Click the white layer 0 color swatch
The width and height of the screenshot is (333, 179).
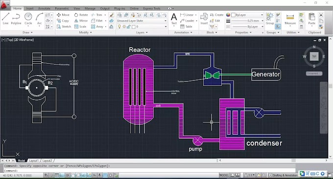pyautogui.click(x=134, y=26)
